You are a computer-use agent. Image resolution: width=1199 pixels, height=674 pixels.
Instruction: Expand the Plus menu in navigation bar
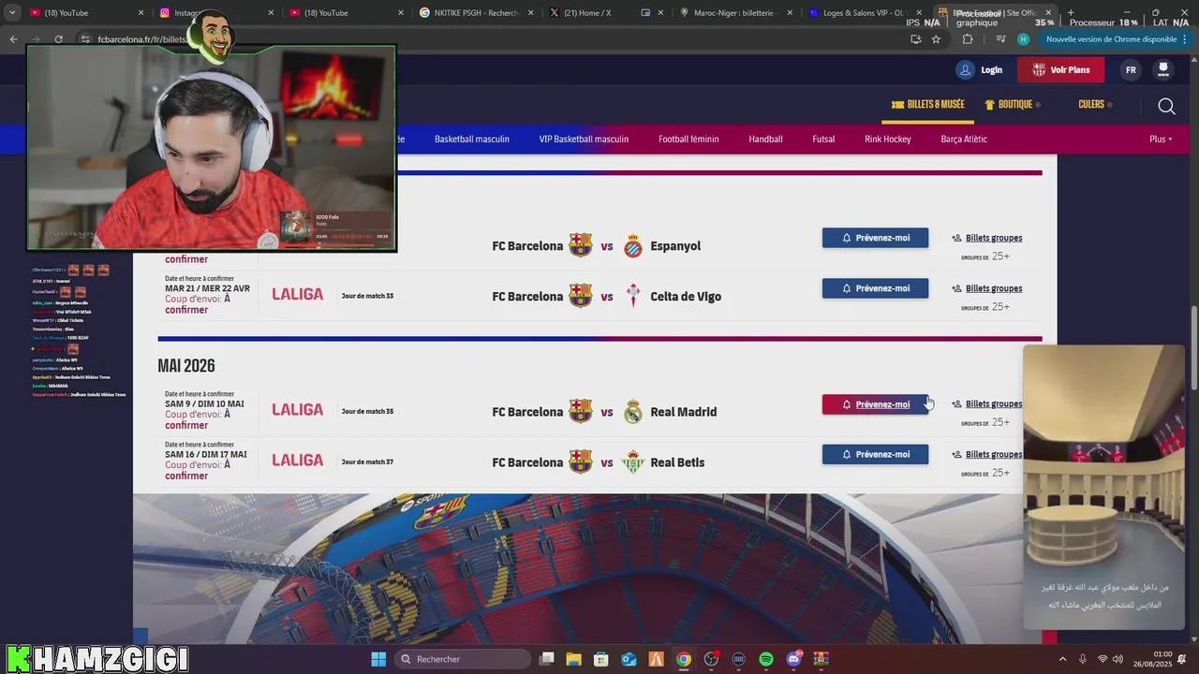1161,139
